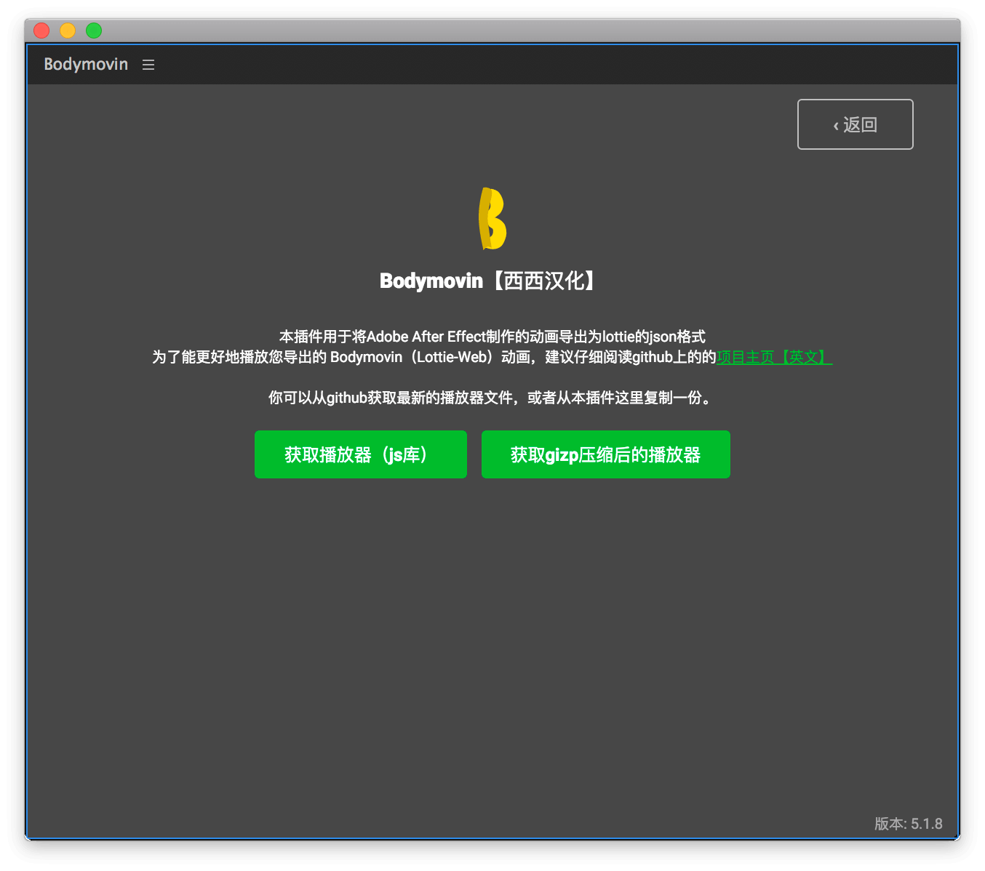This screenshot has width=985, height=871.
Task: Click 获取播放器（js库）button
Action: pos(361,454)
